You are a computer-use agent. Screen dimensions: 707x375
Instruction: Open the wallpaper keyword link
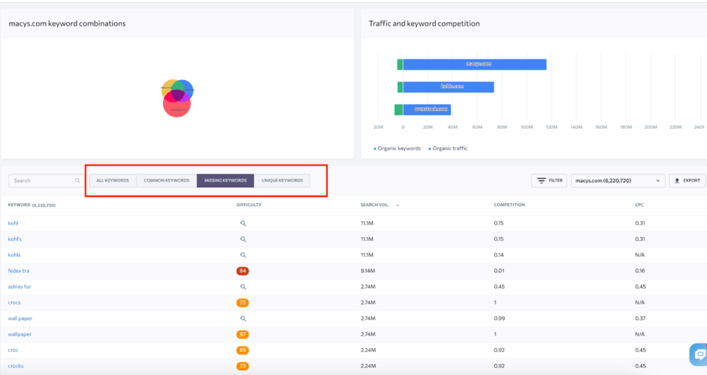[20, 334]
